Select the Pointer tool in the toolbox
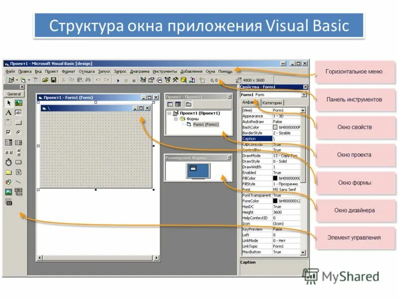Image resolution: width=398 pixels, height=299 pixels. [8, 103]
